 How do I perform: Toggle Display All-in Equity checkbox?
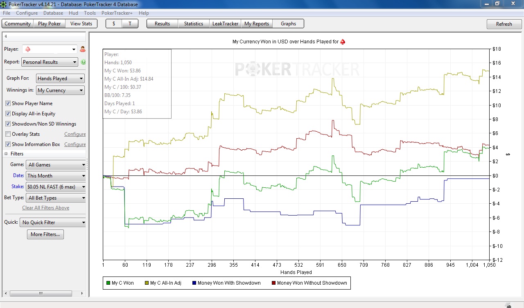tap(8, 114)
